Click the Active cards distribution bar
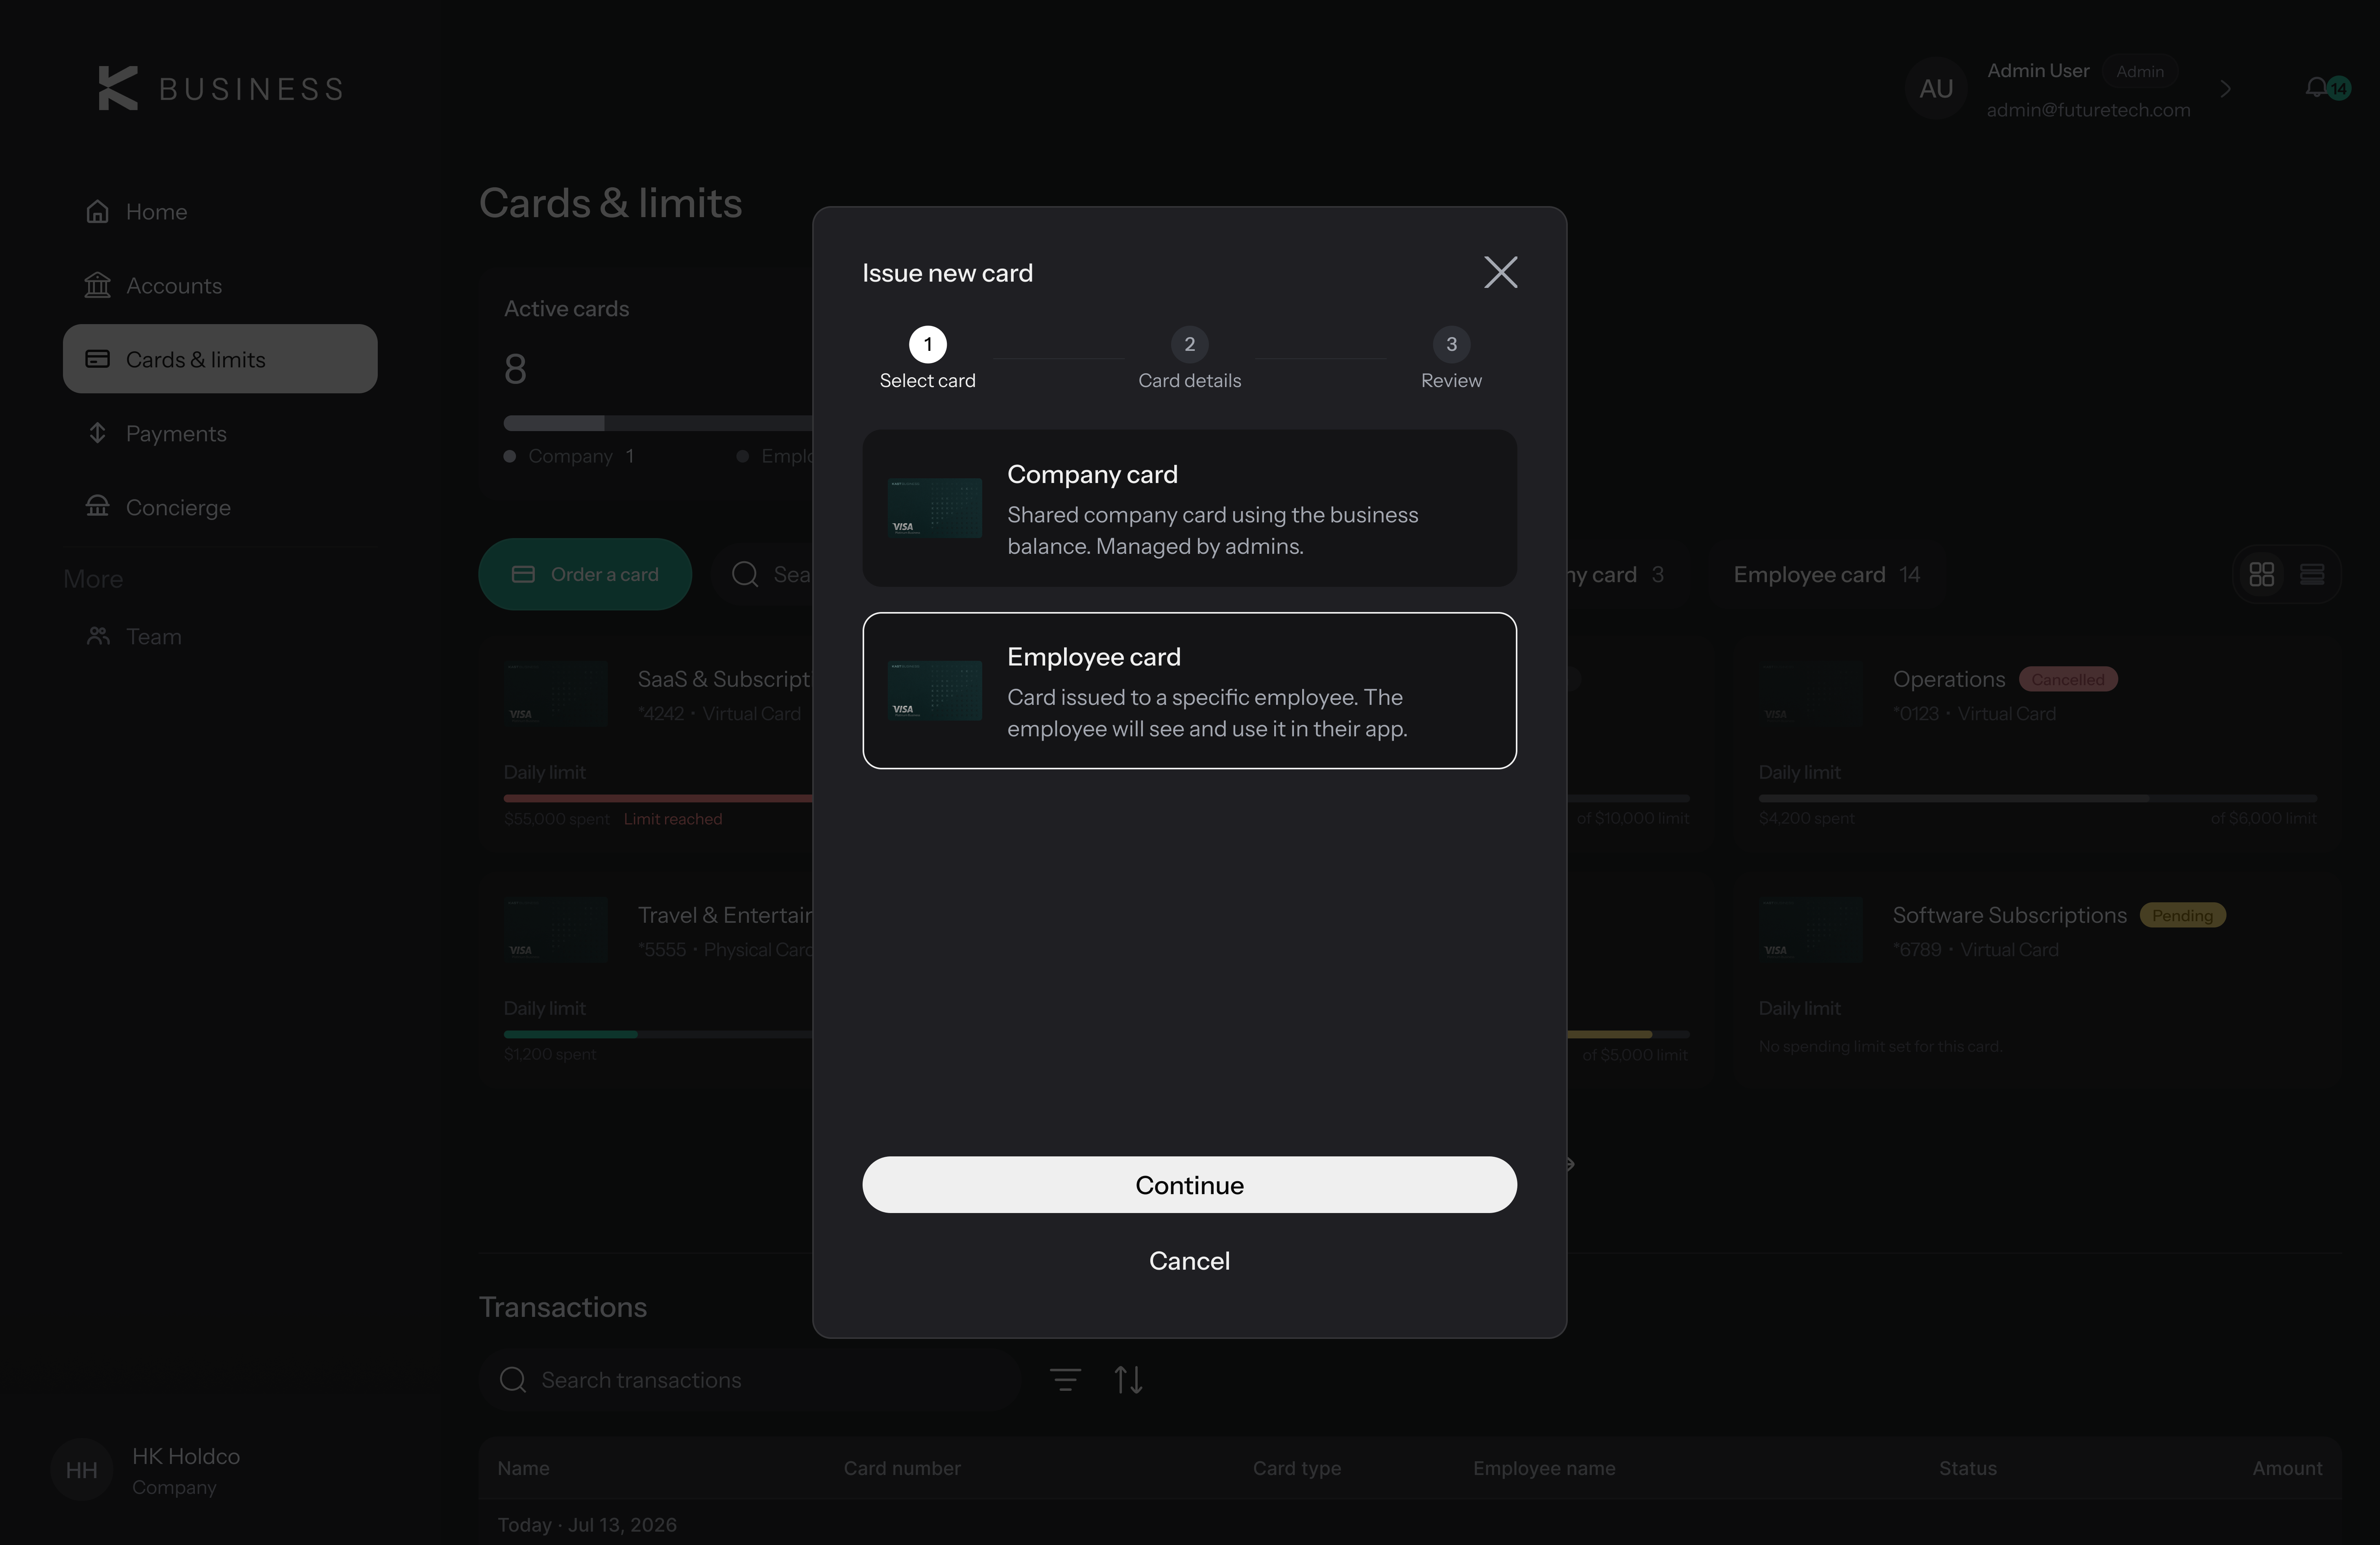 (x=658, y=423)
